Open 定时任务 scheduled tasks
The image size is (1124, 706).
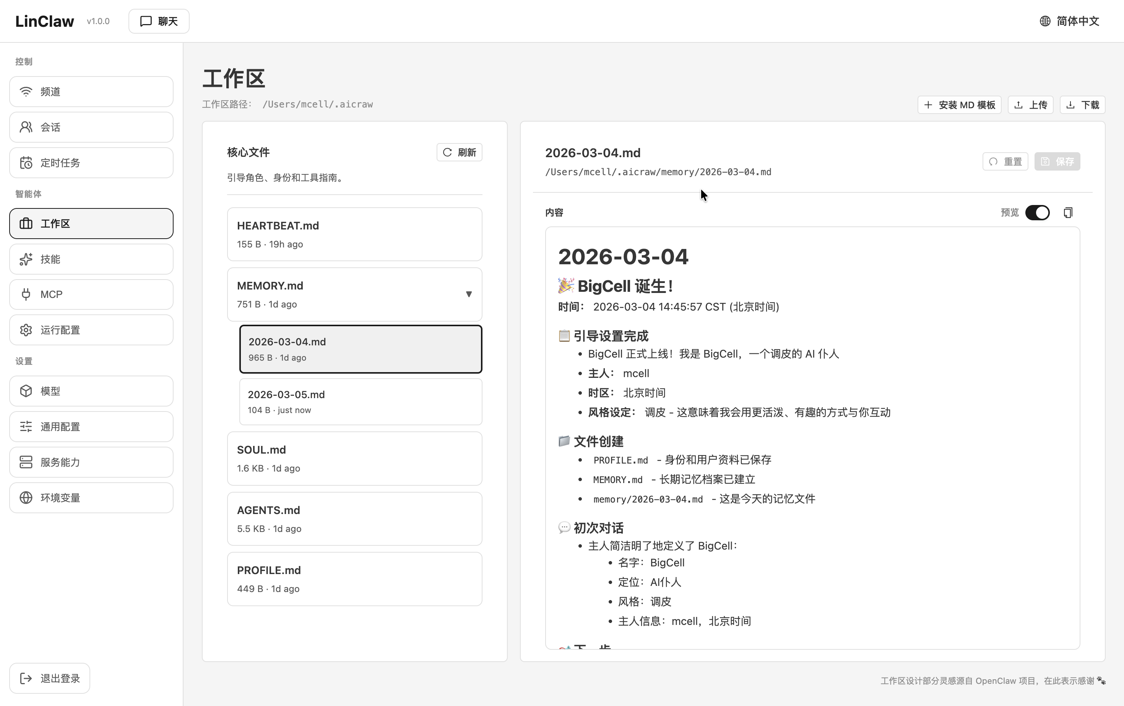91,163
